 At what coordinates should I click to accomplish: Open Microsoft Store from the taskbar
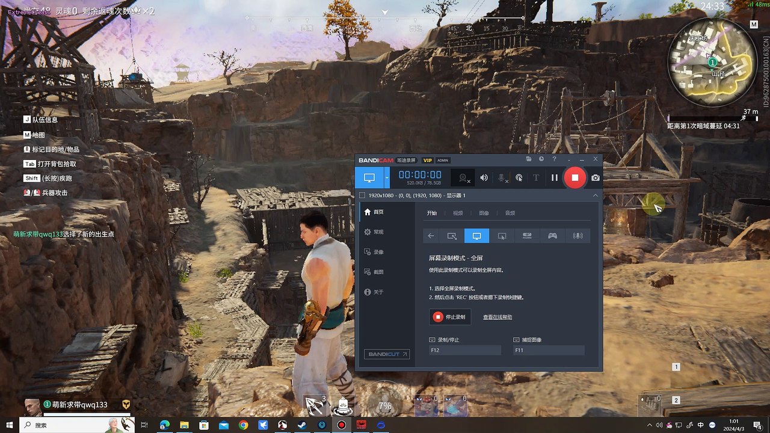click(204, 425)
